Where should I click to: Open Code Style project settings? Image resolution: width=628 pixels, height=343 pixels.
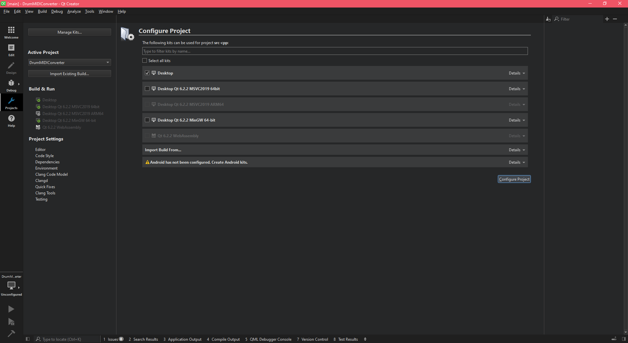click(x=44, y=156)
